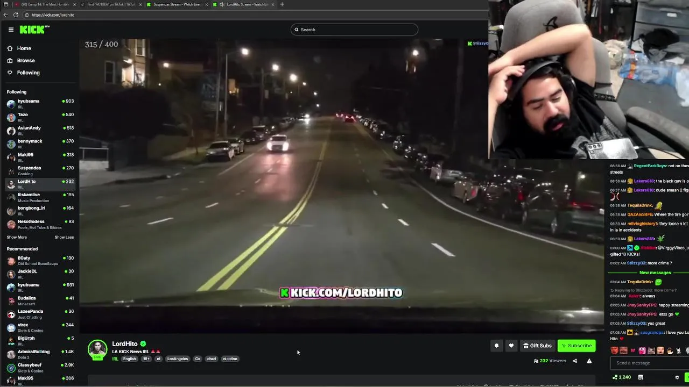Viewport: 689px width, 387px height.
Task: Open Budalica Minecraft channel
Action: (40, 300)
